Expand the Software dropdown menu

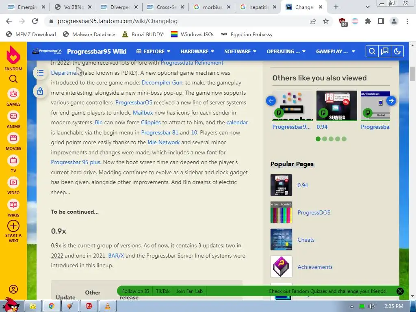click(x=240, y=51)
